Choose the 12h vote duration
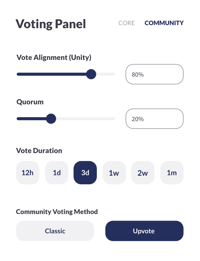The width and height of the screenshot is (200, 261). pos(28,173)
